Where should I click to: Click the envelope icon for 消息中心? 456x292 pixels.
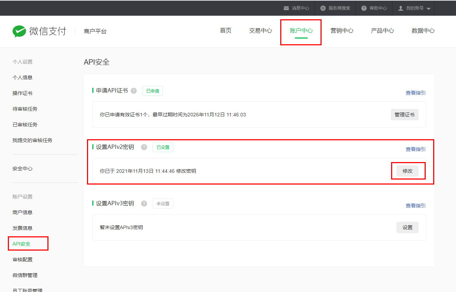(x=286, y=8)
